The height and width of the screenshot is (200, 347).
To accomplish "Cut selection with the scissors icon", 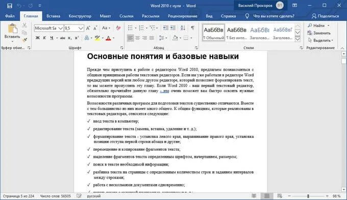I will click(24, 25).
